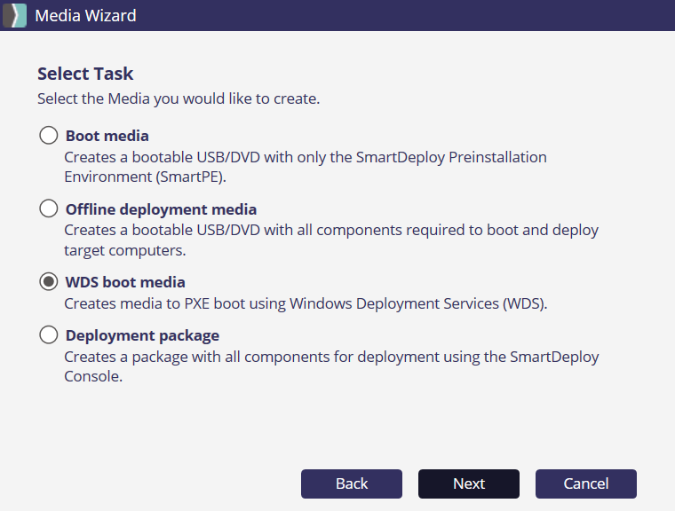Click the offline media "target computers" description
Image resolution: width=675 pixels, height=511 pixels.
pos(330,240)
